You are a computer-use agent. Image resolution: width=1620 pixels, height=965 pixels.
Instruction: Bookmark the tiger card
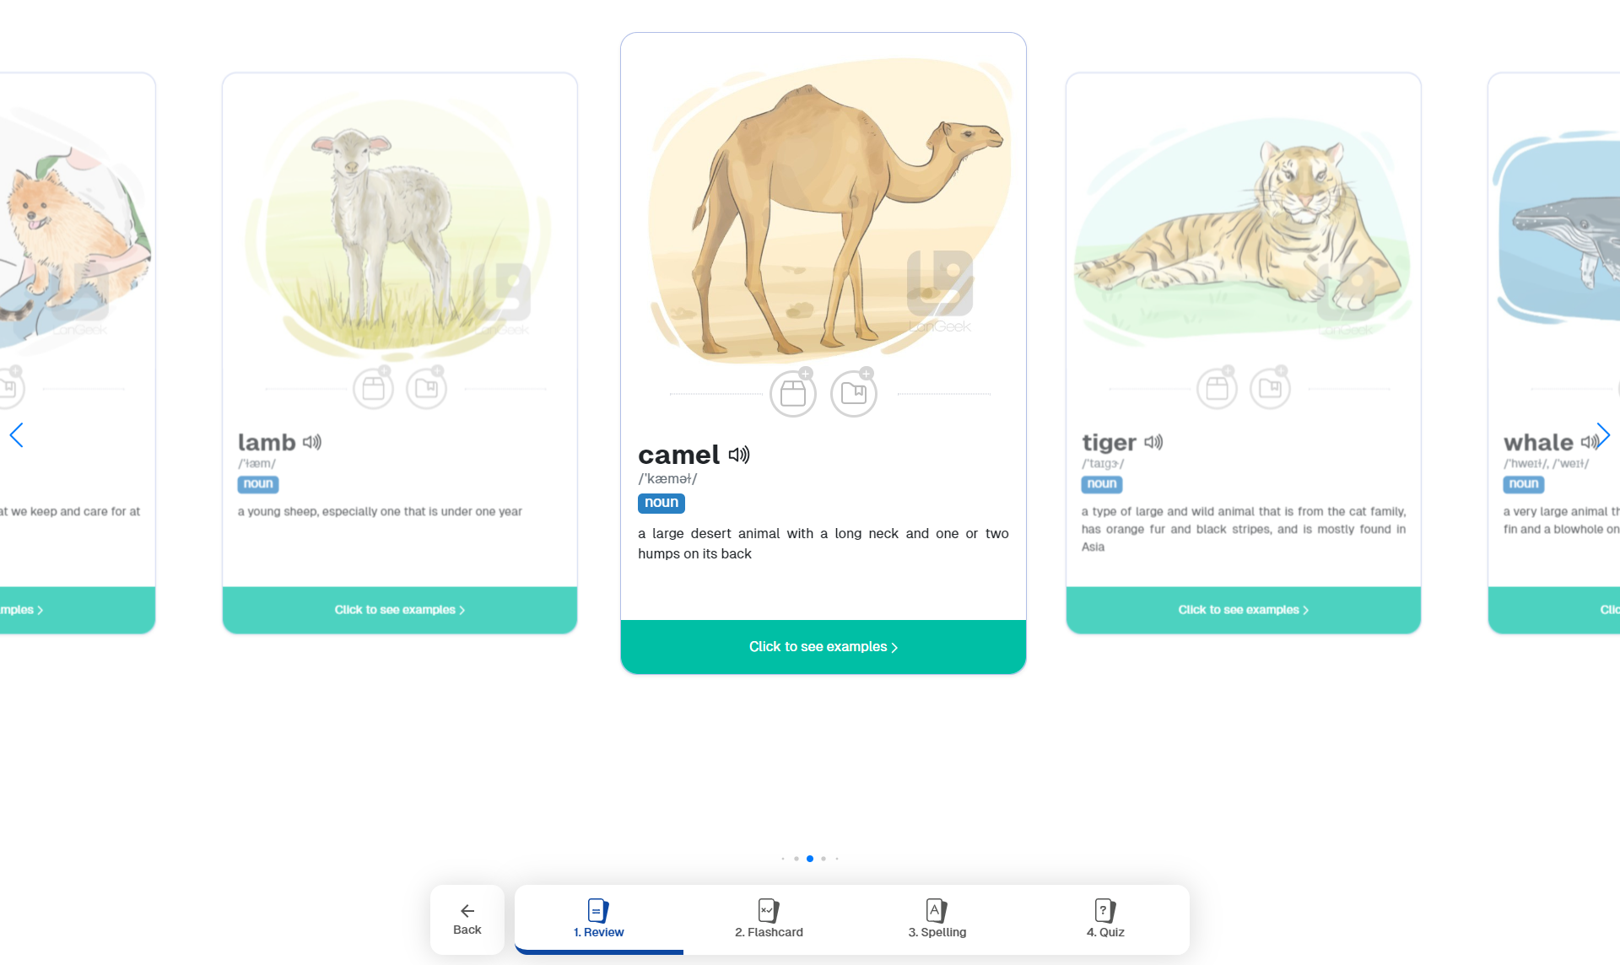coord(1270,389)
